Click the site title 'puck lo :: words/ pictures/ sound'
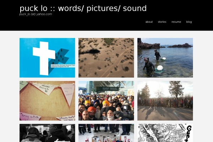The height and width of the screenshot is (142, 213). [83, 8]
